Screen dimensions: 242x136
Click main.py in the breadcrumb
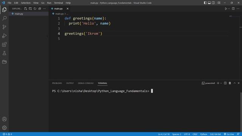point(59,14)
